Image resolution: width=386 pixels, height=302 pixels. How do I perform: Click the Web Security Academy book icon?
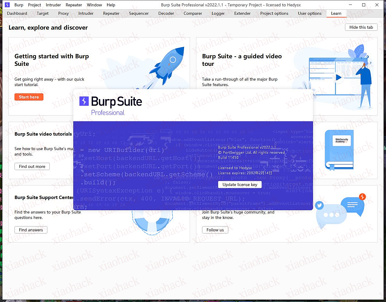339,149
